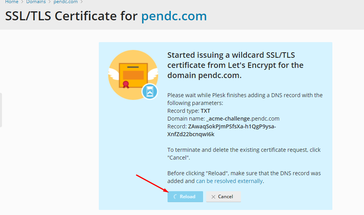Click the winged certificate illustration

point(133,75)
